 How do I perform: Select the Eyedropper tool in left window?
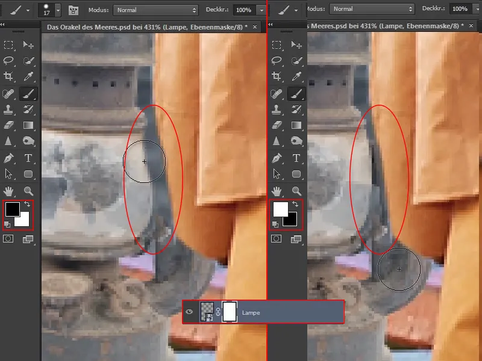tap(28, 76)
